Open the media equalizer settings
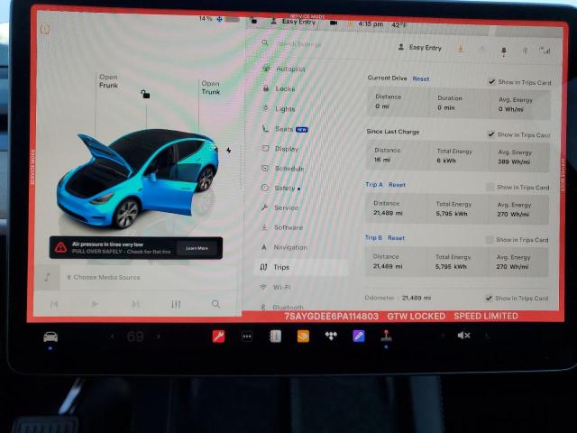 (x=176, y=304)
